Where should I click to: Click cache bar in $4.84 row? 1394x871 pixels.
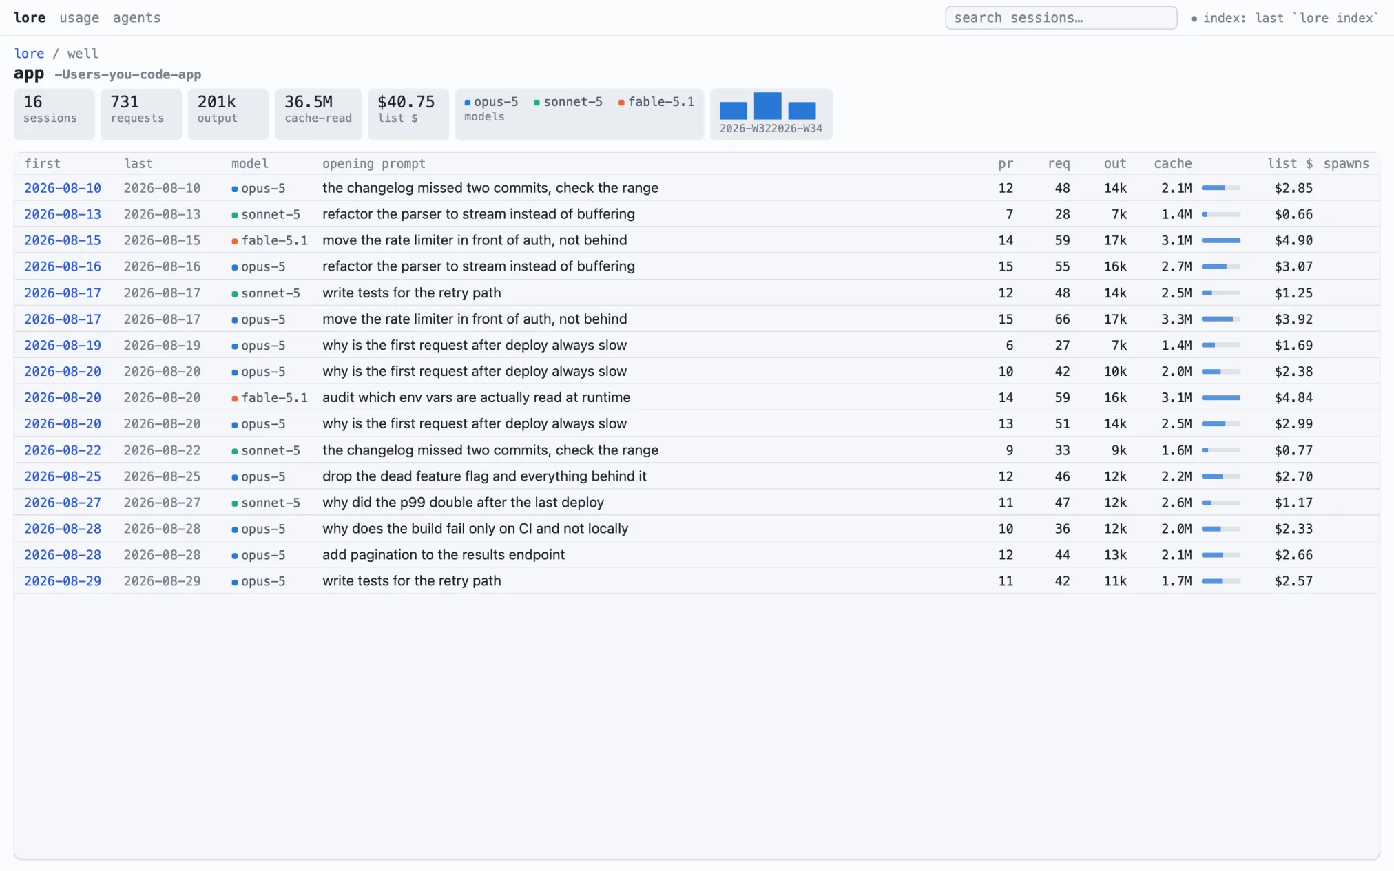pos(1221,397)
